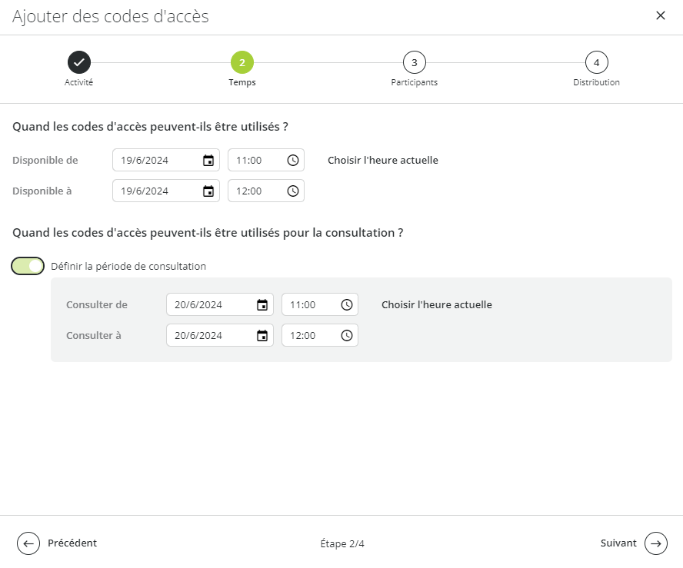The width and height of the screenshot is (683, 568).
Task: Select step 3 Participants
Action: [x=415, y=63]
